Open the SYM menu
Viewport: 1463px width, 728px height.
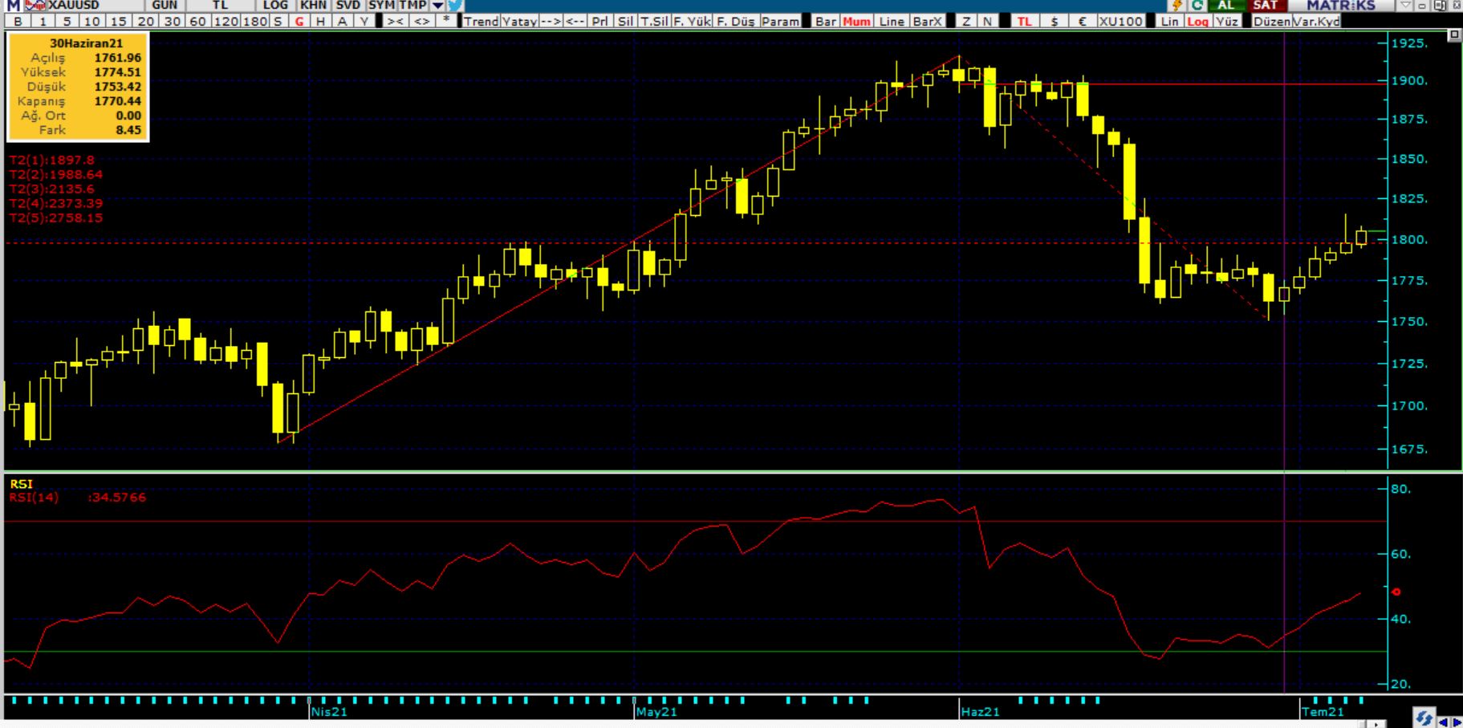coord(381,6)
